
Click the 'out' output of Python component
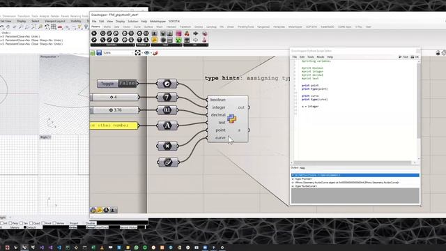[x=241, y=107]
